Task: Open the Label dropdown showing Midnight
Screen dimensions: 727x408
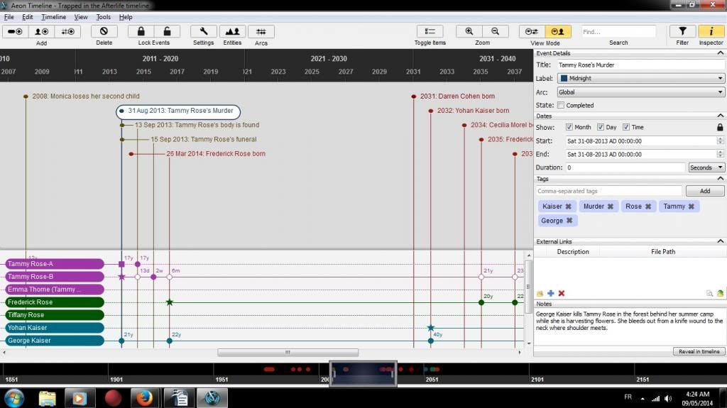Action: pyautogui.click(x=640, y=79)
